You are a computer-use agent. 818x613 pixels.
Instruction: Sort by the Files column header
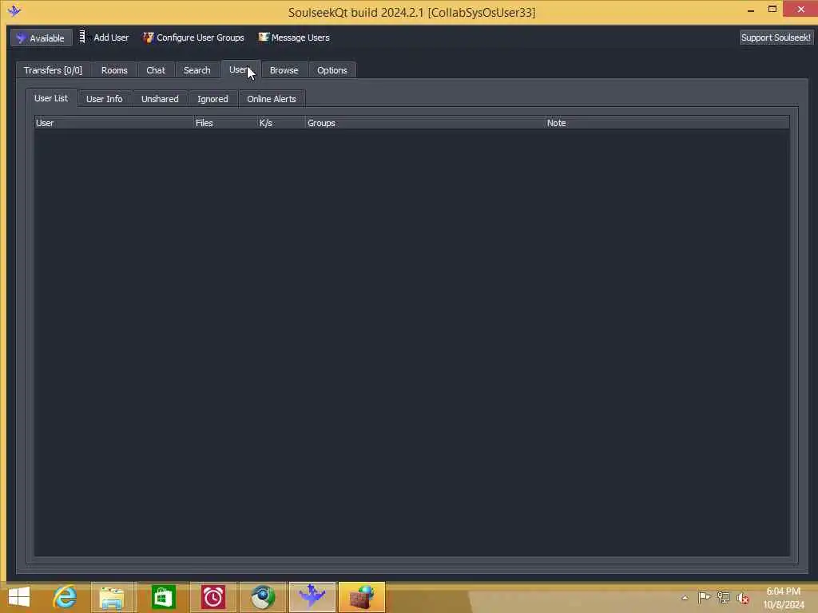coord(225,123)
